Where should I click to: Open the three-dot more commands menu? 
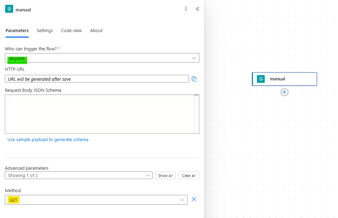[186, 9]
